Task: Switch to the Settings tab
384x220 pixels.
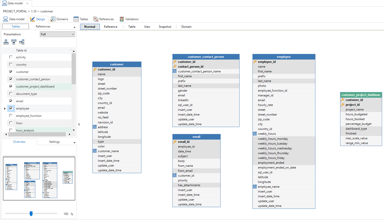Action: (x=54, y=142)
